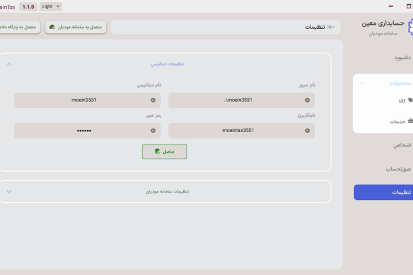
Task: Click the نام‌کاربری input field
Action: coord(242,131)
